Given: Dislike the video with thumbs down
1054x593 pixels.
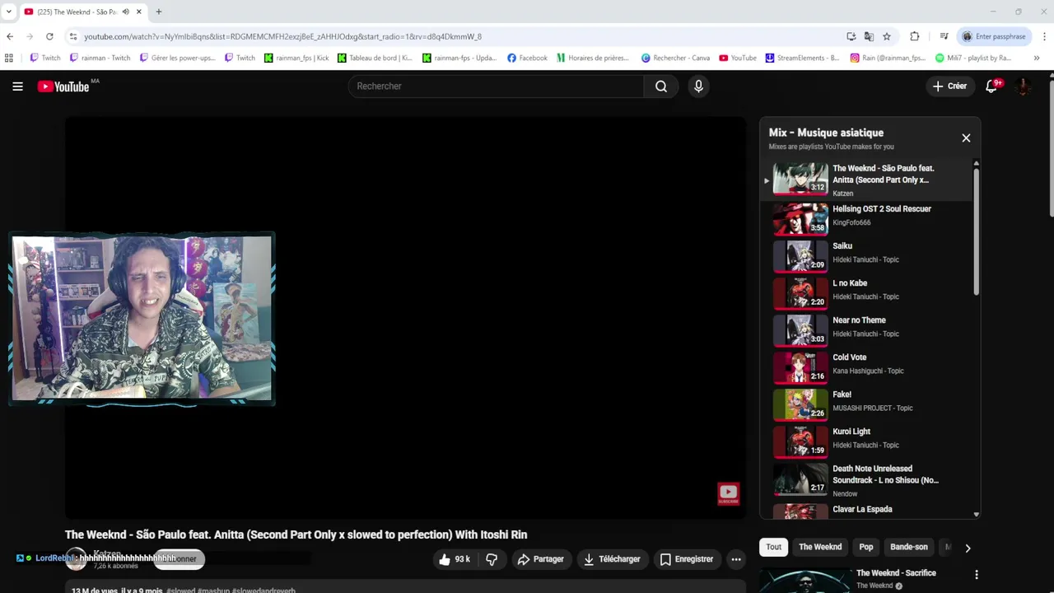Looking at the screenshot, I should [492, 559].
